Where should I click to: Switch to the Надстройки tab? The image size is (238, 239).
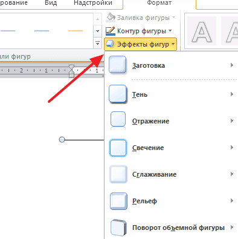[x=93, y=3]
